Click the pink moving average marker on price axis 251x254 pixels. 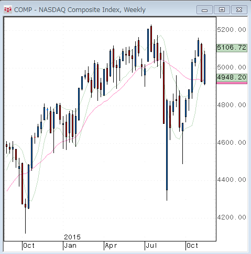pyautogui.click(x=232, y=83)
